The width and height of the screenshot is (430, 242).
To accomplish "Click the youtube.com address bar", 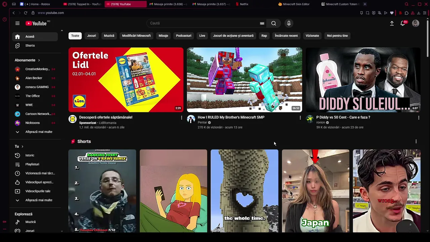I will point(51,13).
